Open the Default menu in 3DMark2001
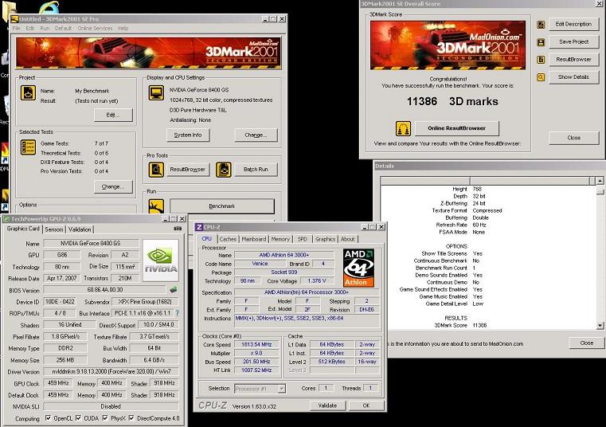606x427 pixels. pyautogui.click(x=64, y=28)
